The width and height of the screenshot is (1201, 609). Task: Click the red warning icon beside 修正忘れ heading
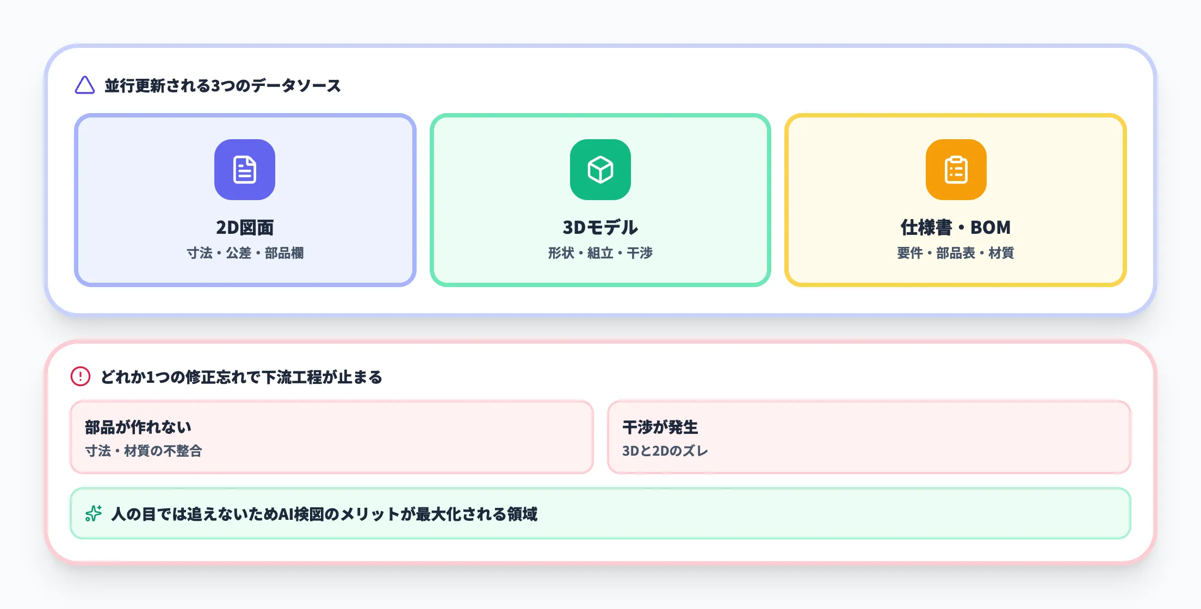pyautogui.click(x=79, y=376)
